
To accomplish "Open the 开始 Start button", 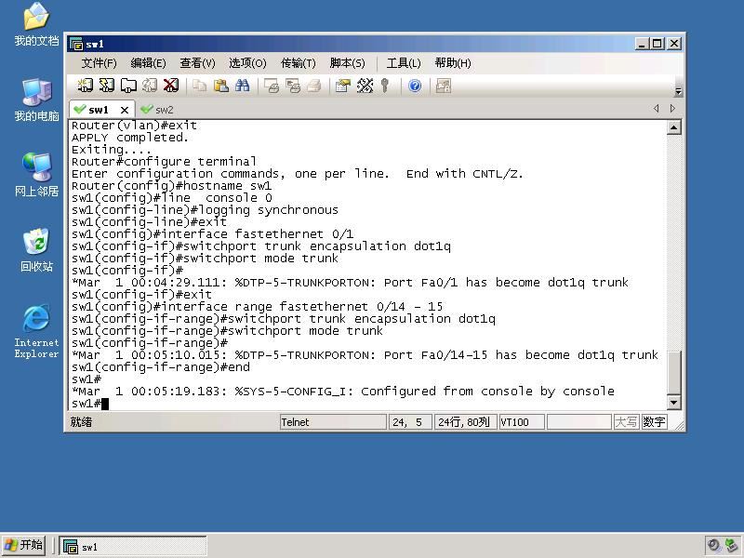I will coord(24,545).
